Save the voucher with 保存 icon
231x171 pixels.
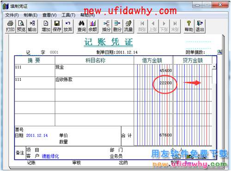(x=57, y=26)
